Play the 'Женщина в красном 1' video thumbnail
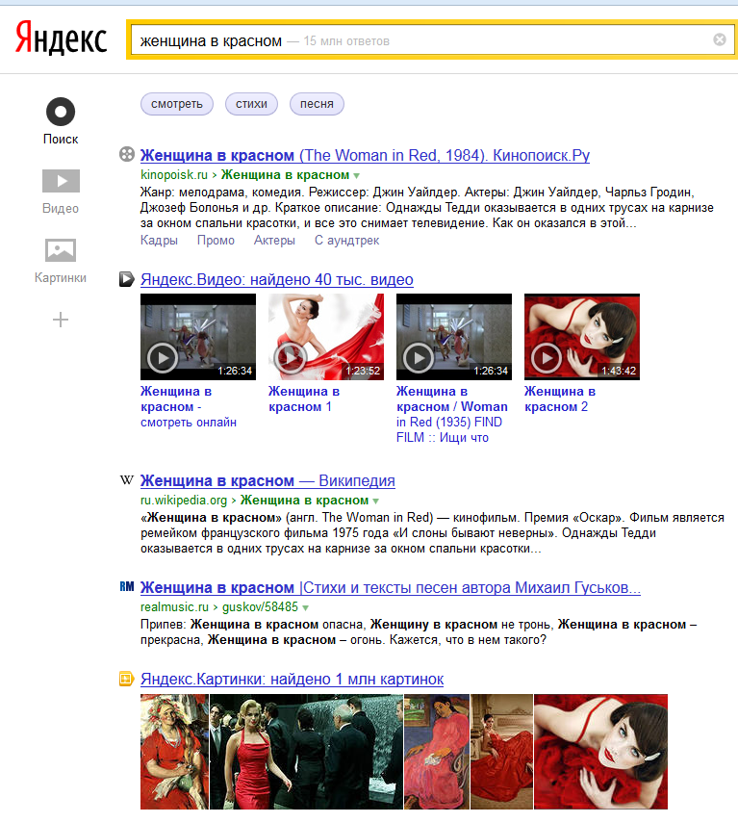Image resolution: width=738 pixels, height=823 pixels. pyautogui.click(x=326, y=337)
